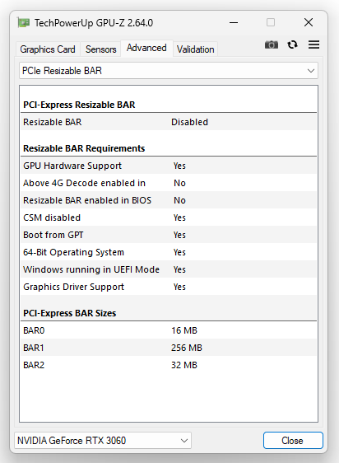This screenshot has height=463, width=339.
Task: Select the Resizable BAR row label
Action: tap(53, 122)
